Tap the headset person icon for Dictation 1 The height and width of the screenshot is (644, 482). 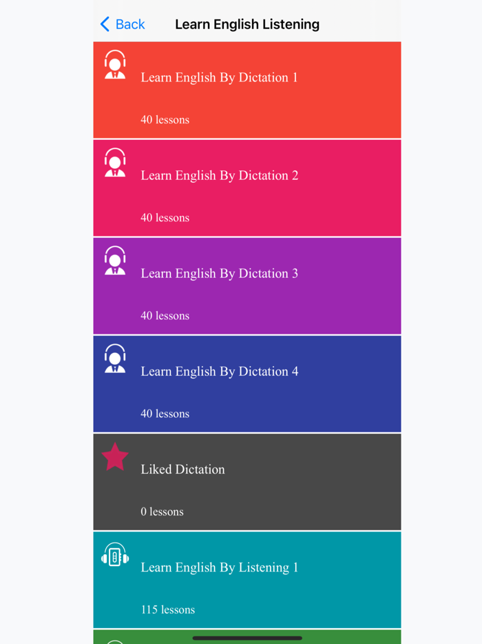pyautogui.click(x=115, y=65)
